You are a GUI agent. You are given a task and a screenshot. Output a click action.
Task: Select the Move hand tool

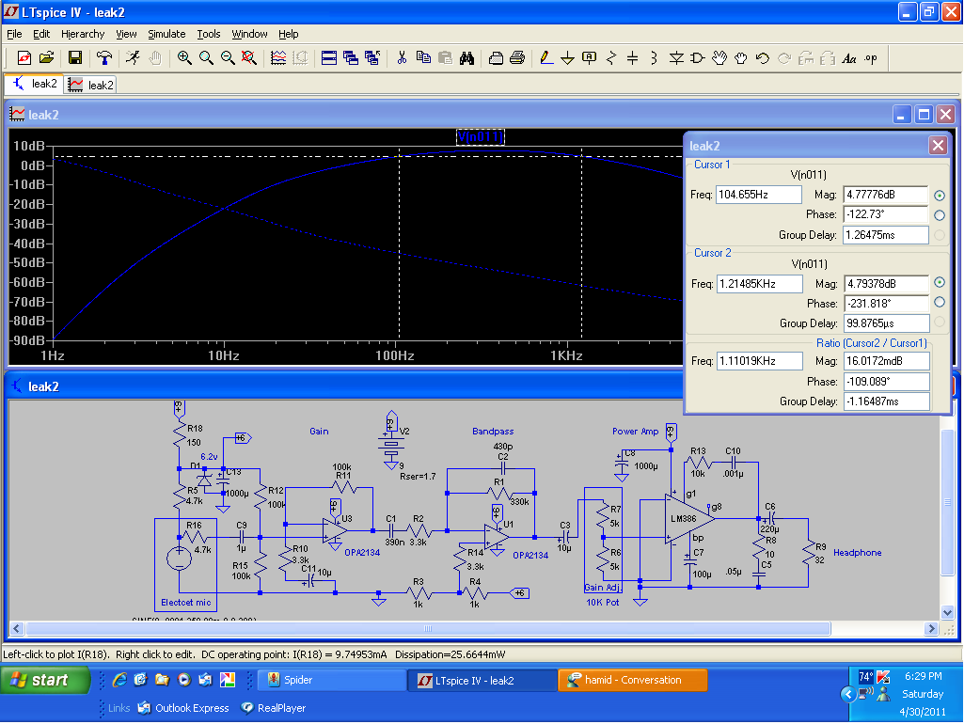(x=719, y=58)
